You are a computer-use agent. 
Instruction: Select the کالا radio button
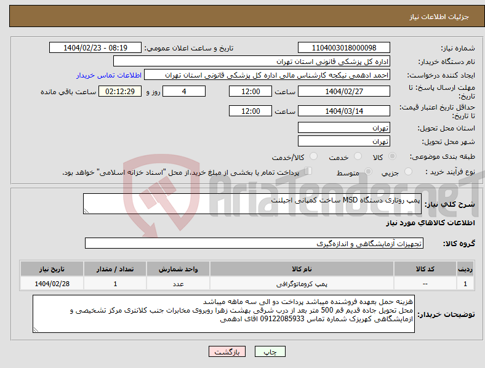pyautogui.click(x=392, y=156)
